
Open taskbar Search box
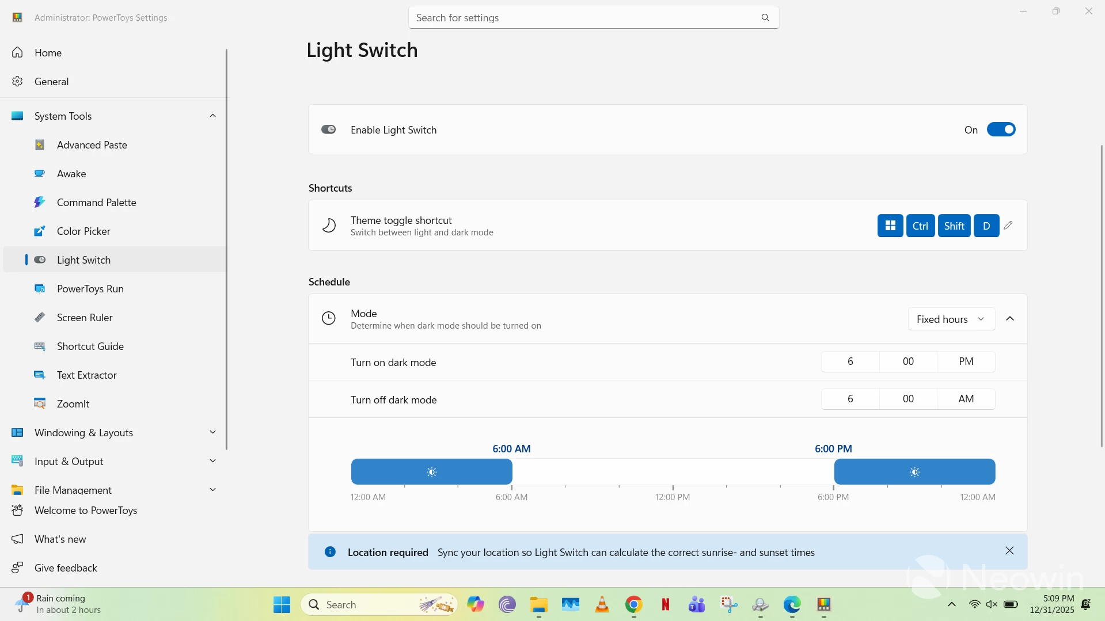[379, 604]
